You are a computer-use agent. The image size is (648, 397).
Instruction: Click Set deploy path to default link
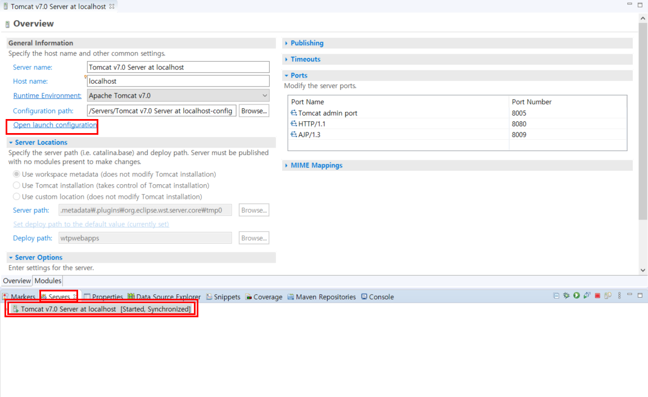pos(91,224)
